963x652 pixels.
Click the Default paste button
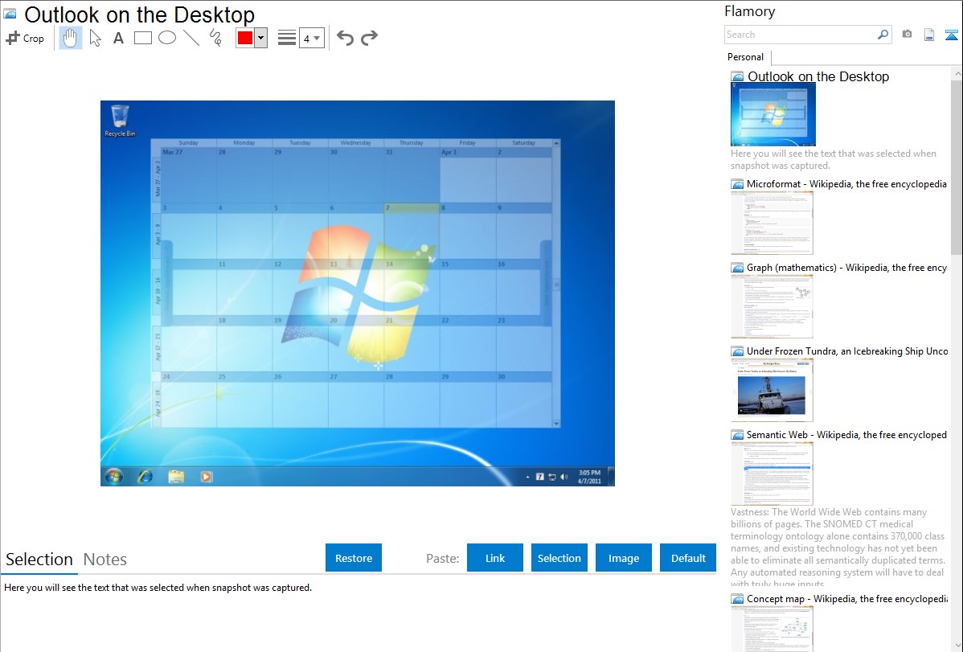(x=688, y=558)
